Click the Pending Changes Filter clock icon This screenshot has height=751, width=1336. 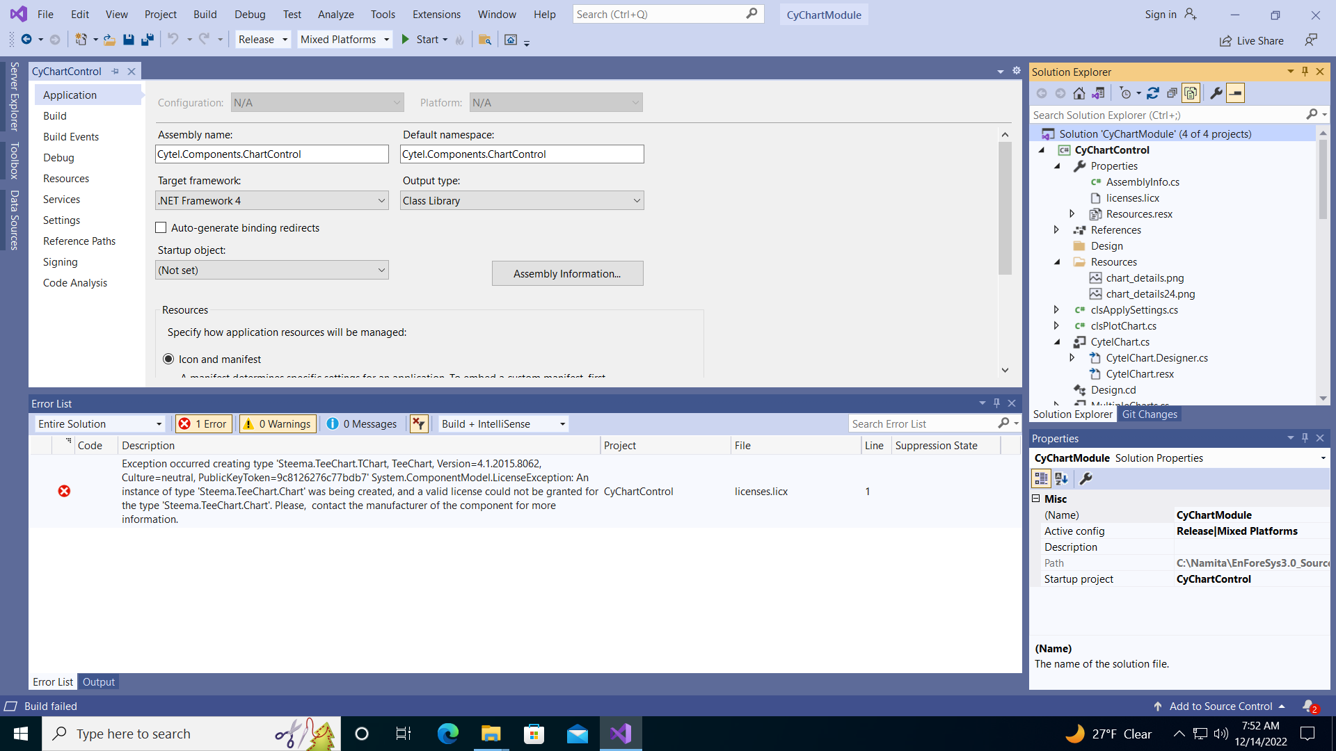(1125, 93)
